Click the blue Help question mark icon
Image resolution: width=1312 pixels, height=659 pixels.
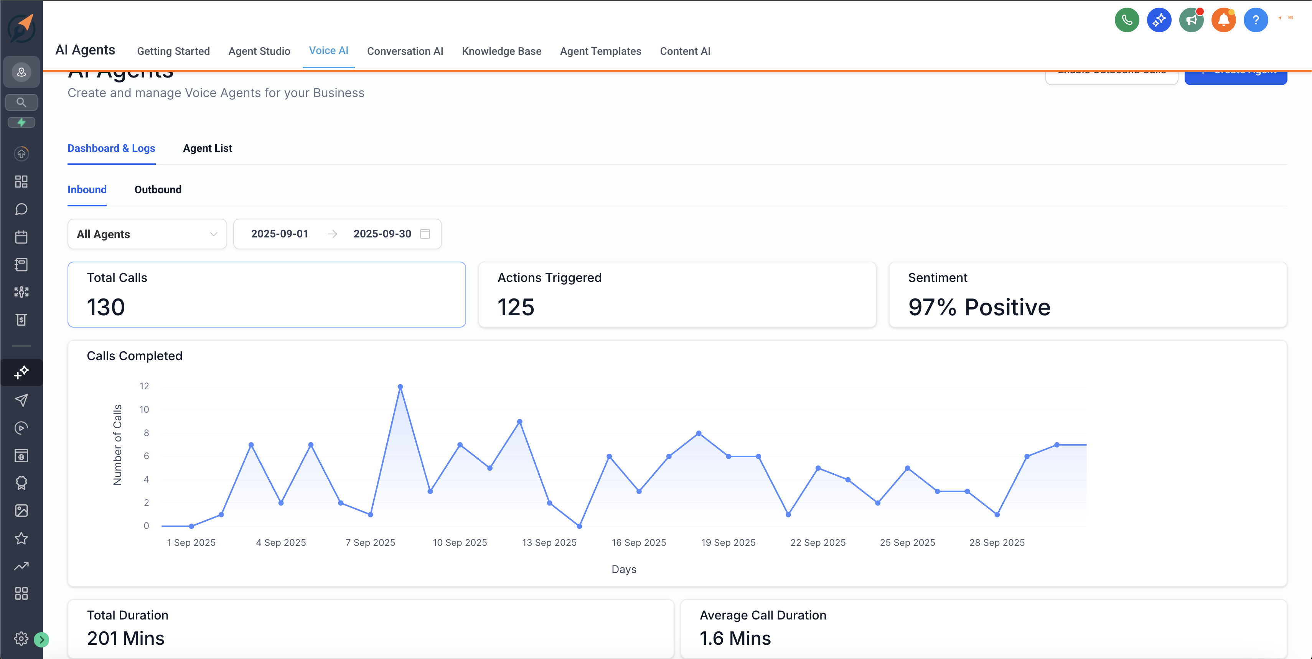tap(1256, 20)
